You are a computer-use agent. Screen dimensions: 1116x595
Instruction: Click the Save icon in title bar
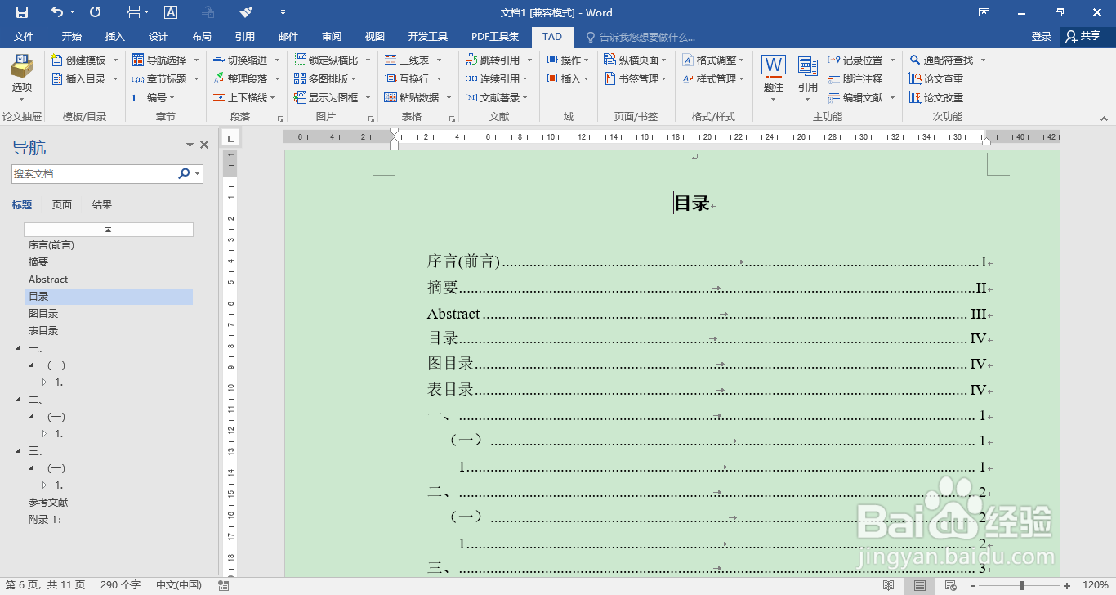tap(22, 12)
